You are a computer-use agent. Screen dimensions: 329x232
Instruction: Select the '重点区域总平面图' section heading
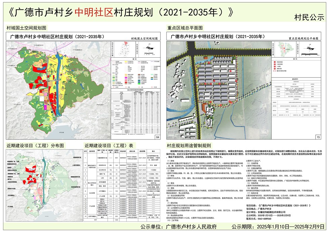coord(185,28)
